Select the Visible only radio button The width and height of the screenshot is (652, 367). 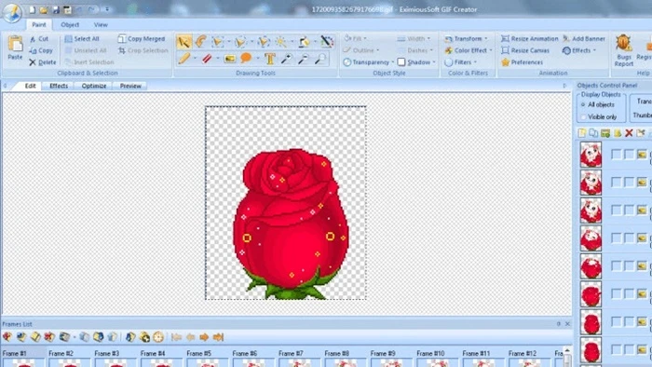pos(583,116)
